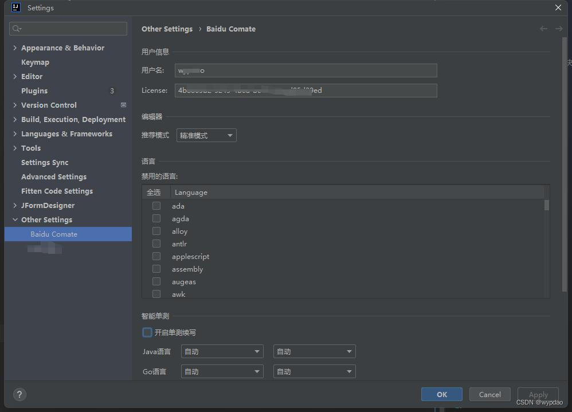572x412 pixels.
Task: Click the search magnifier icon in settings
Action: (17, 29)
